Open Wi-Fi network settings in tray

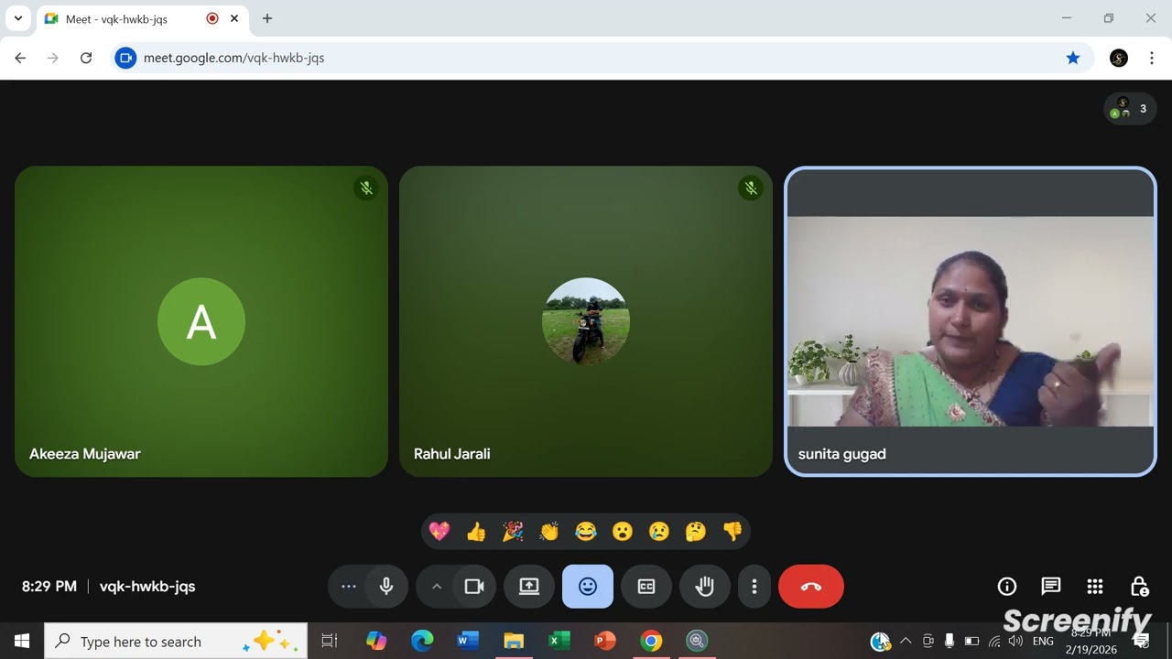point(993,641)
